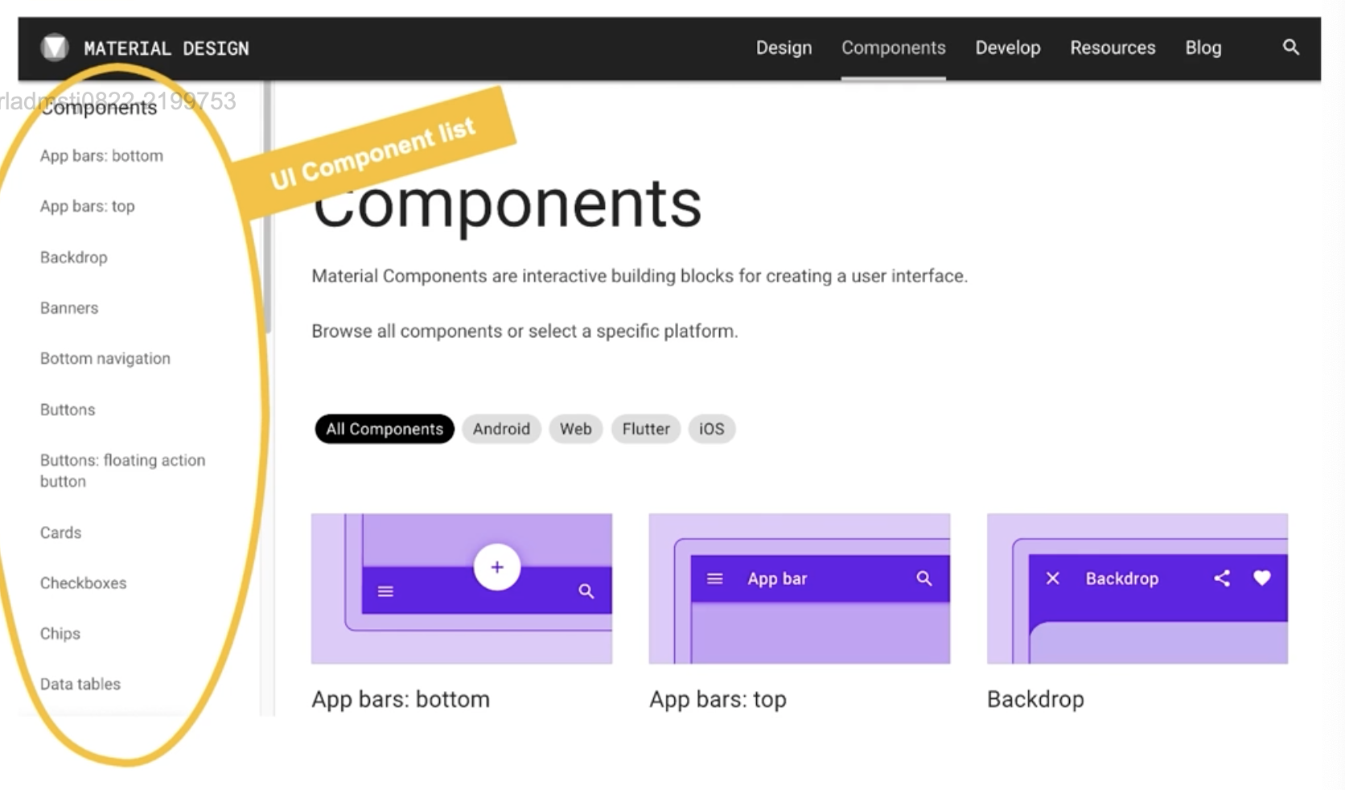Filter components by Flutter chip
Viewport: 1345px width, 790px height.
click(646, 429)
